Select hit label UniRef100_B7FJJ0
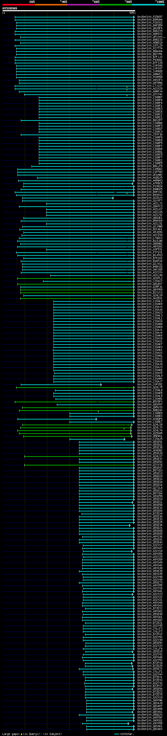The height and width of the screenshot is (736, 167). (150, 57)
